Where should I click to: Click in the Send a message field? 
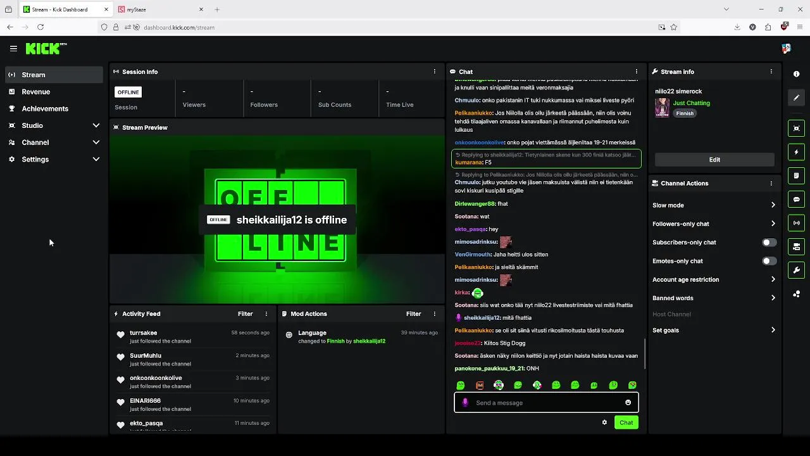(546, 403)
